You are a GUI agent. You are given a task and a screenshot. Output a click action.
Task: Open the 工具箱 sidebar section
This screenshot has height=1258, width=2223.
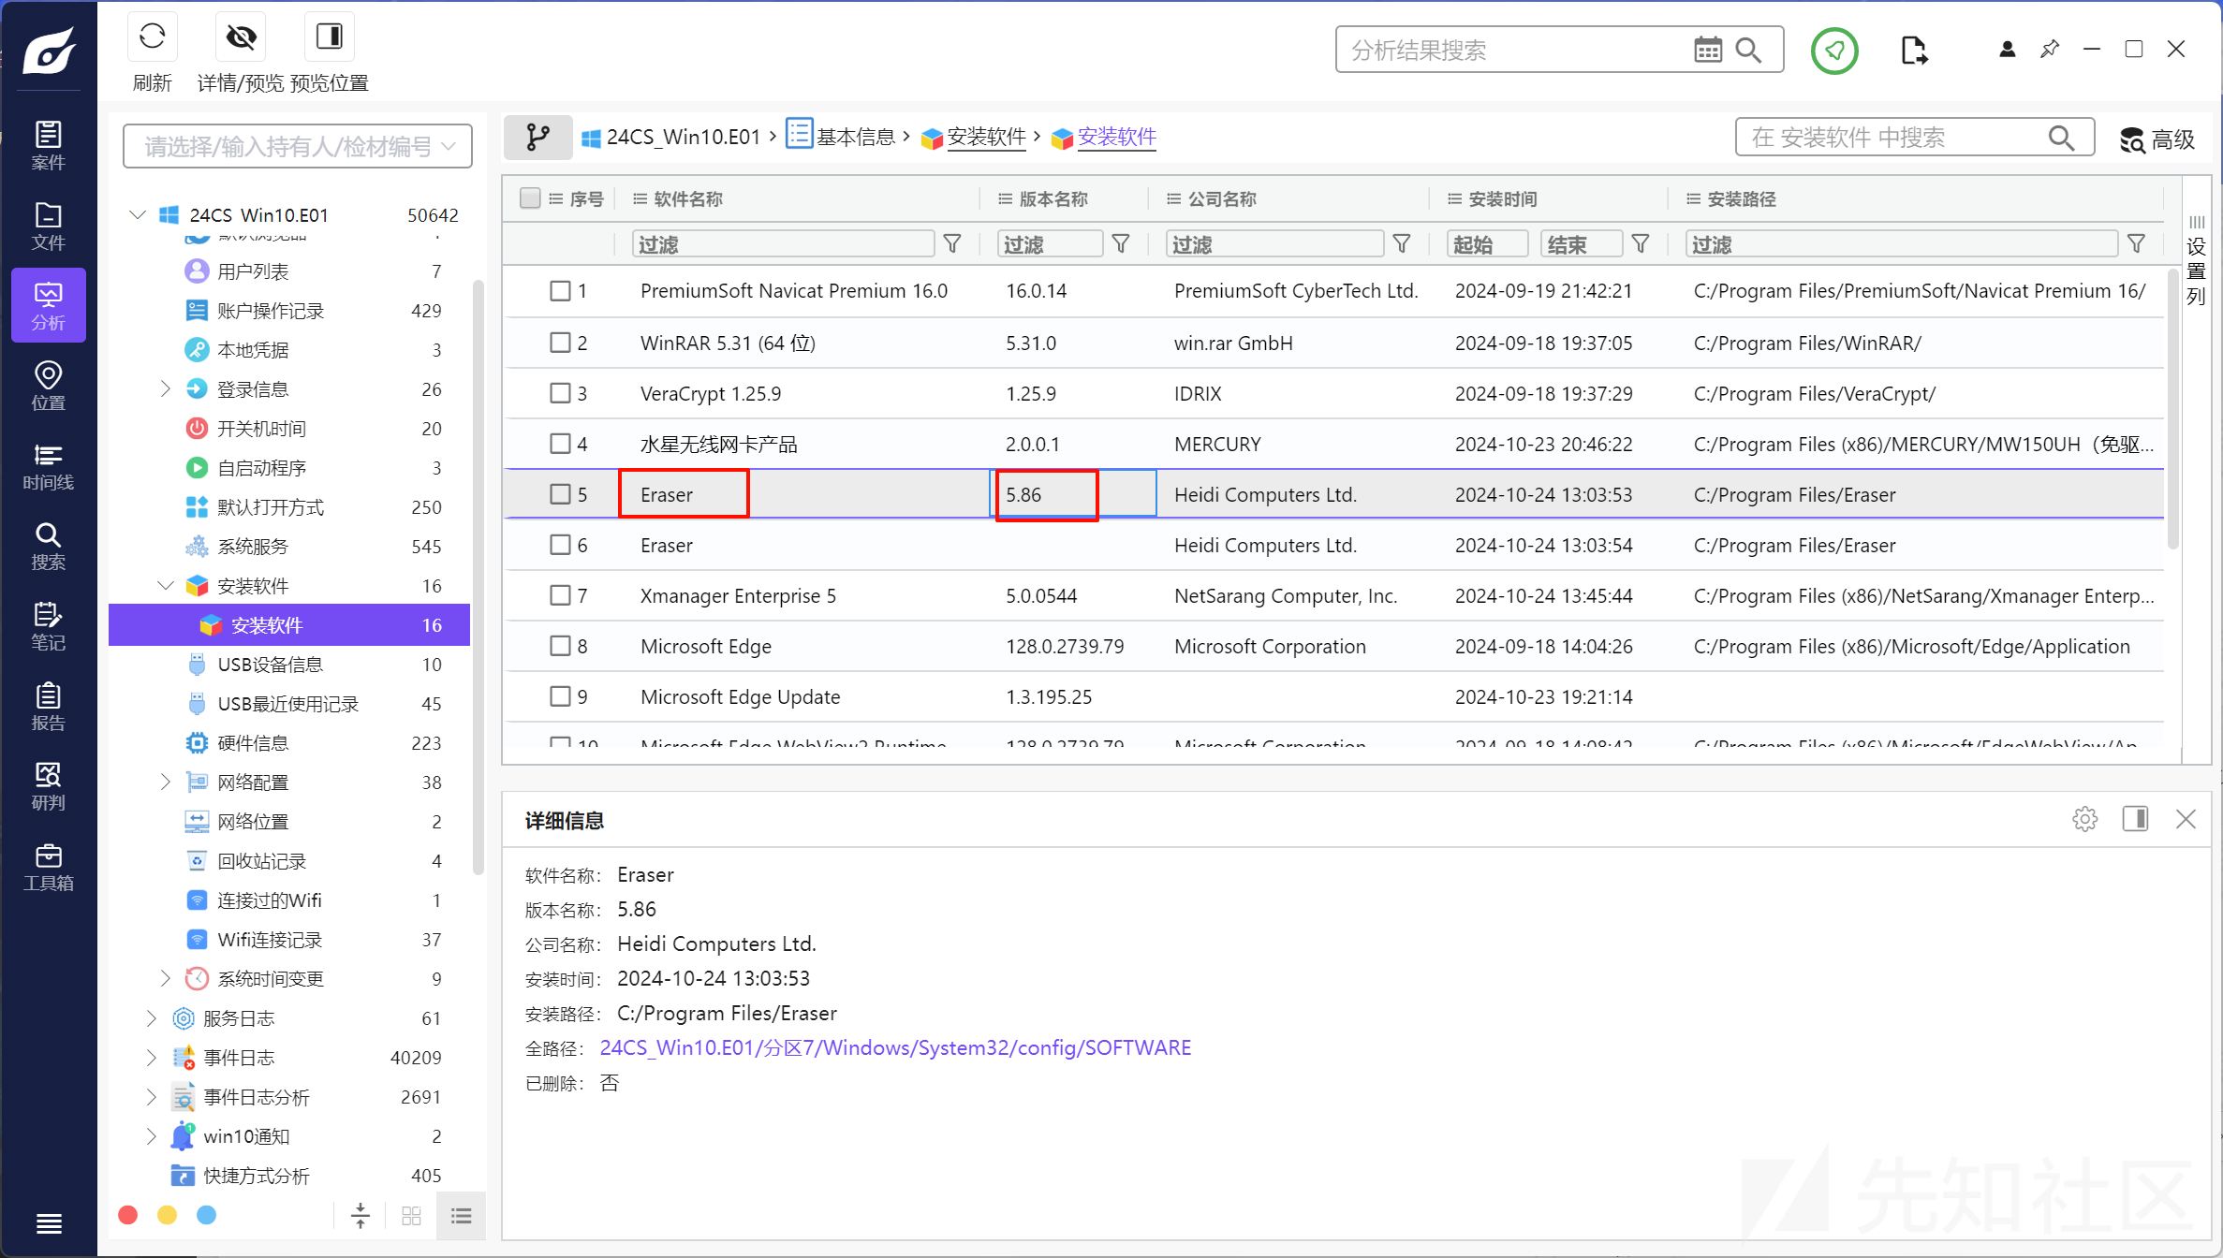tap(48, 867)
